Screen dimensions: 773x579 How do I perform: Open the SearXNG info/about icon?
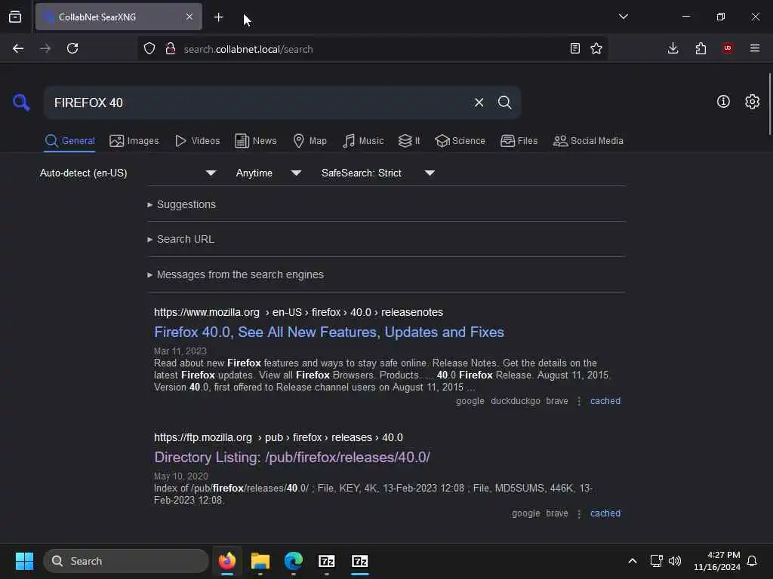723,102
